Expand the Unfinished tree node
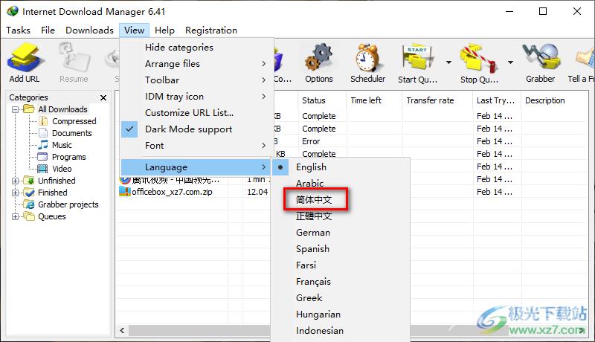This screenshot has width=595, height=342. pyautogui.click(x=15, y=181)
